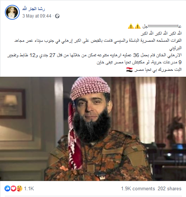
Task: Click the globe Public audience icon
Action: 57,16
